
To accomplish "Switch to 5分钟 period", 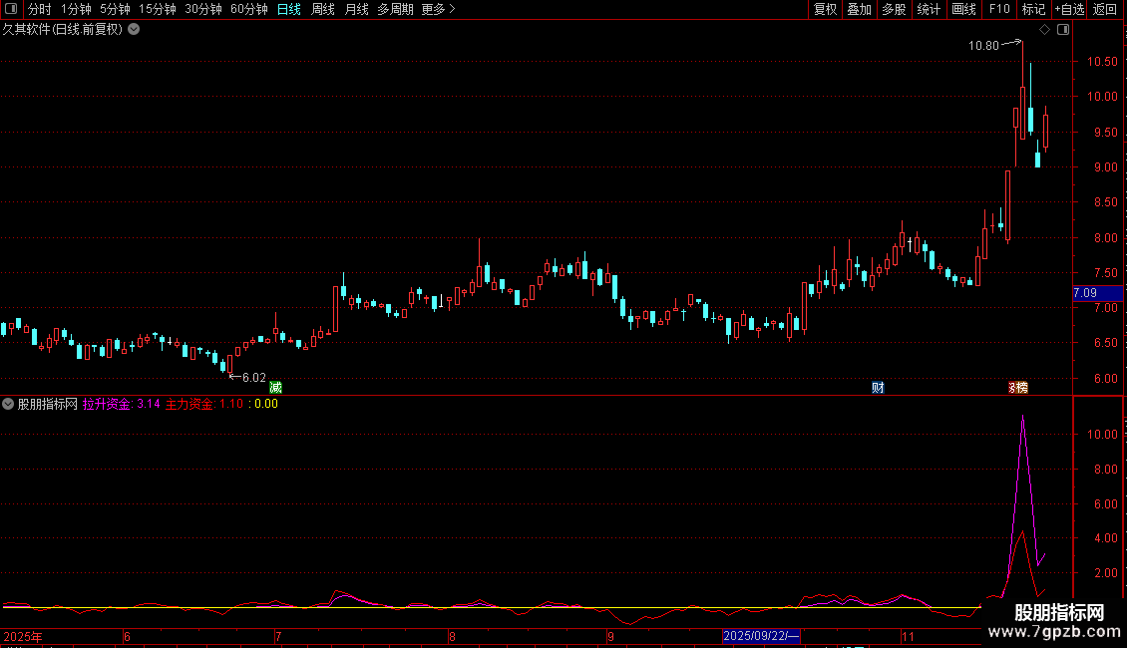I will tap(115, 9).
